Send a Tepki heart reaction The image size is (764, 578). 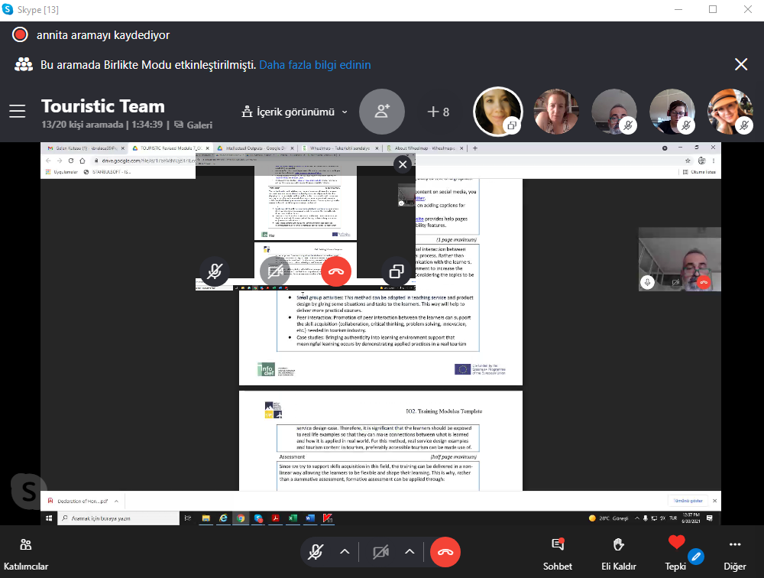click(675, 550)
